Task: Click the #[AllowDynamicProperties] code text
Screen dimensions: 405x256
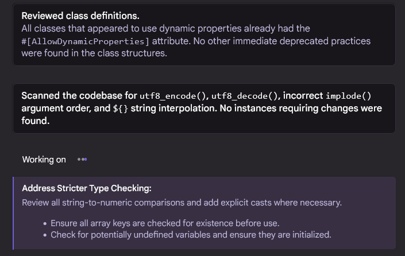Action: pos(85,41)
